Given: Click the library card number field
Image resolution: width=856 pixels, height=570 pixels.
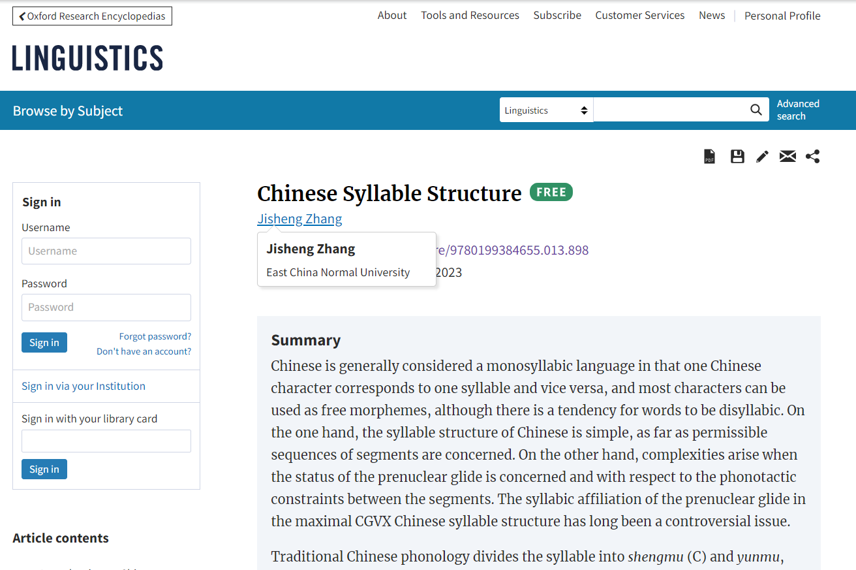Looking at the screenshot, I should pyautogui.click(x=106, y=441).
